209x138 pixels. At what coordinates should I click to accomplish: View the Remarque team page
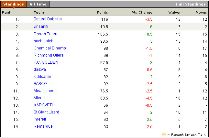point(43,126)
